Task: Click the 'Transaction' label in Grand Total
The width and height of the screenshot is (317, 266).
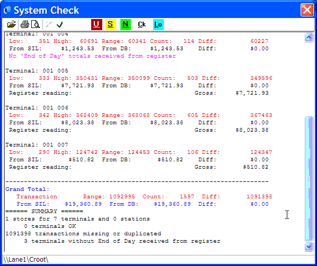Action: click(37, 197)
